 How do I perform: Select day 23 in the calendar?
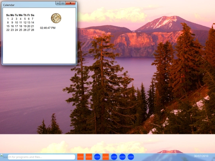click(x=12, y=30)
